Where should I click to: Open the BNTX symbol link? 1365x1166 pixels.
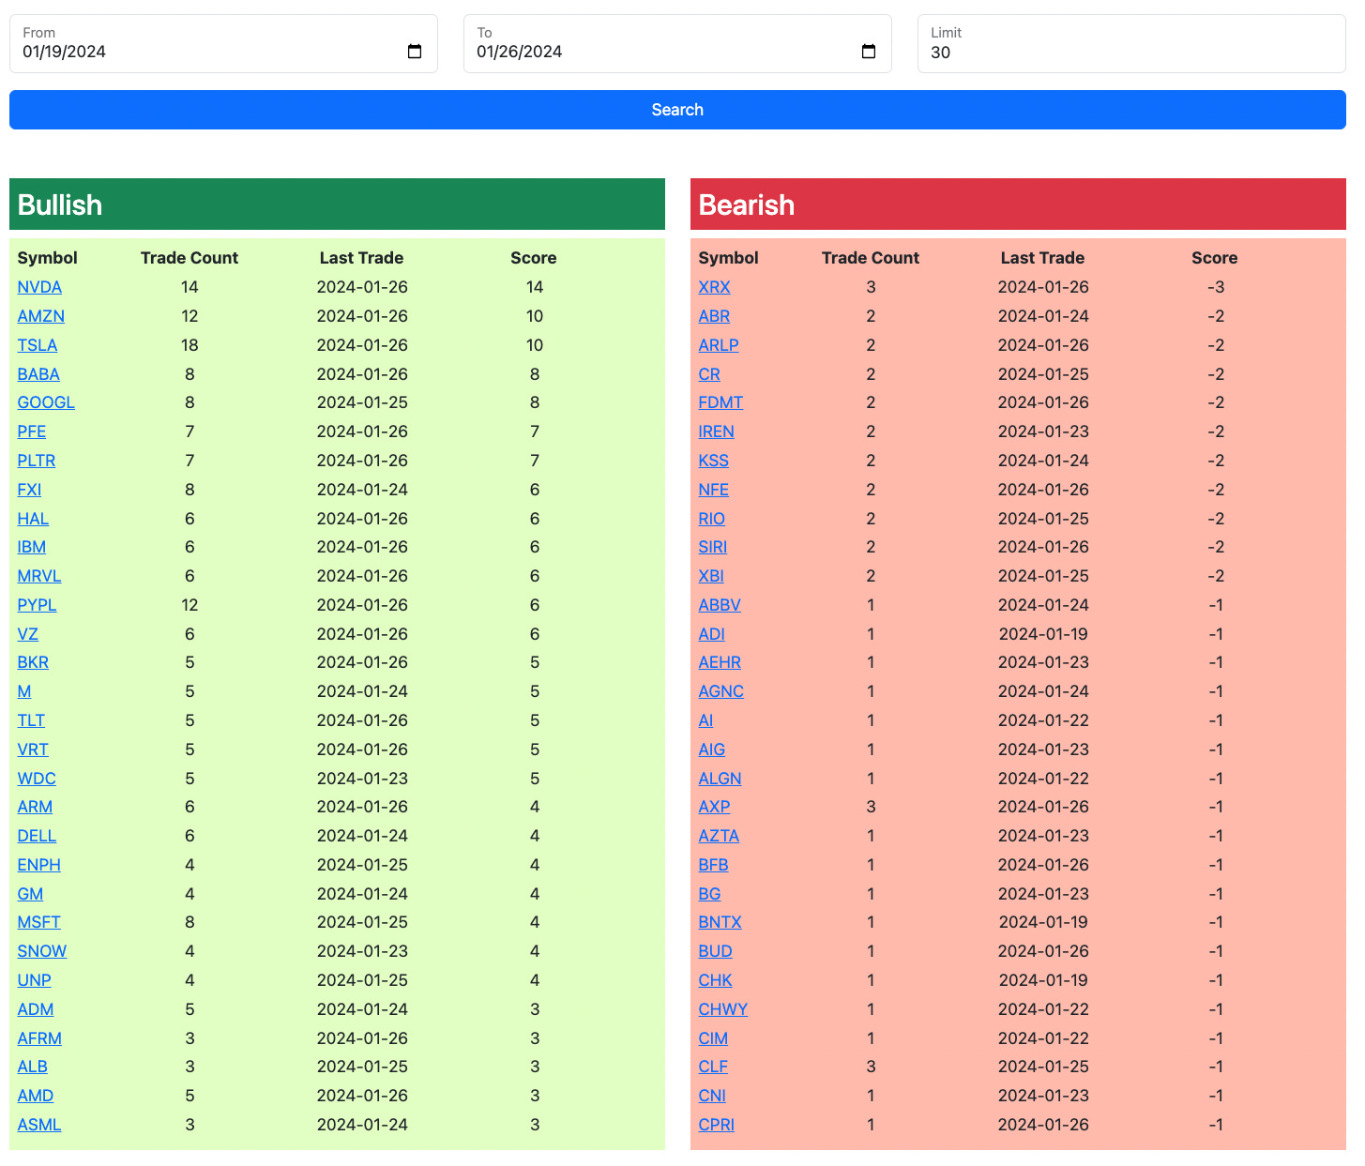(720, 922)
